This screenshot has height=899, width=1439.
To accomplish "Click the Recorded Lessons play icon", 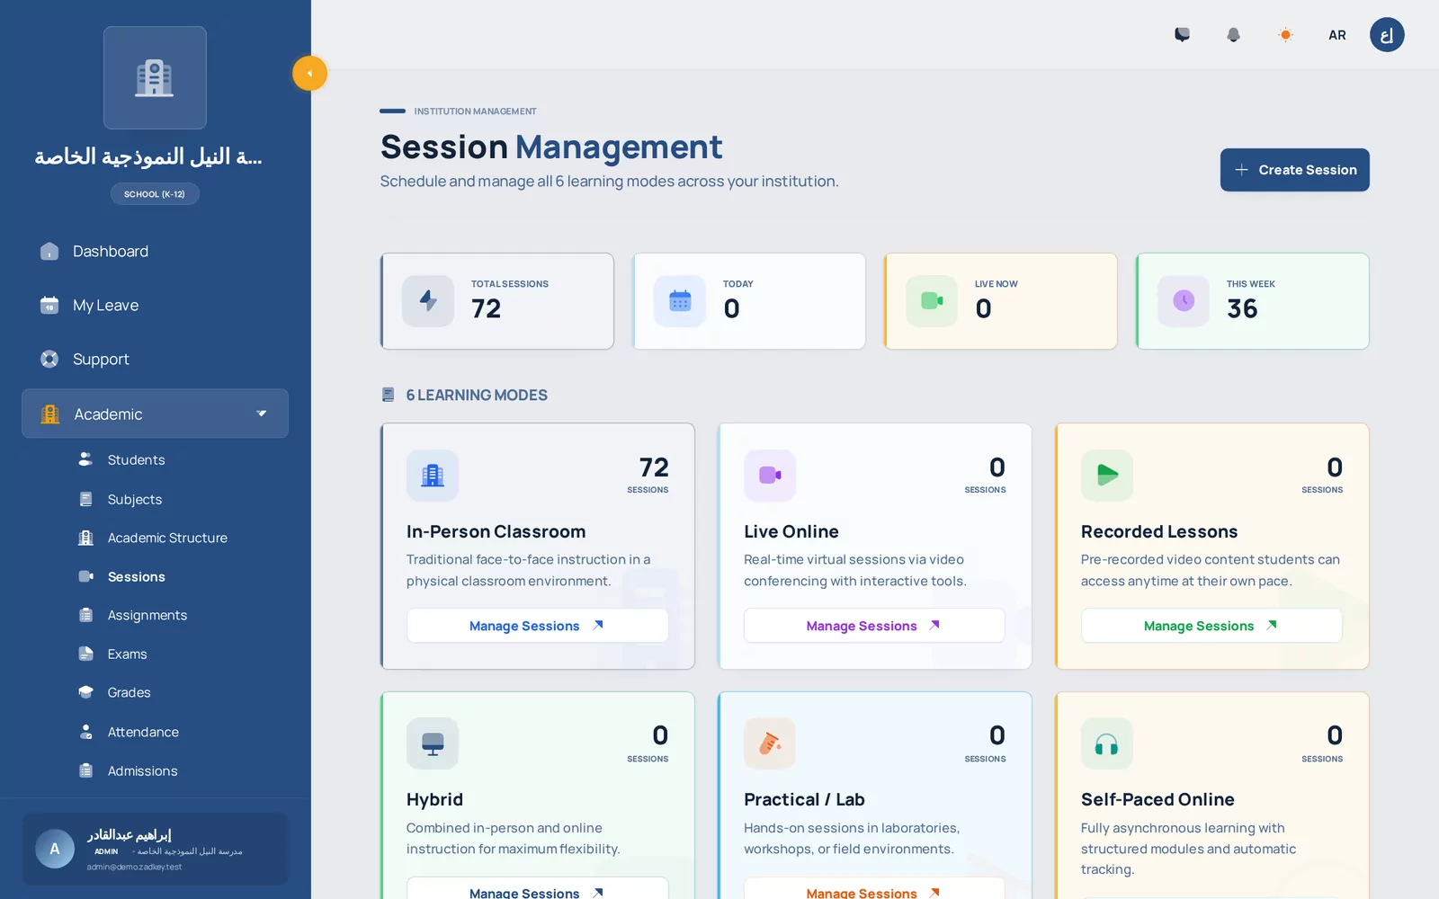I will 1107,476.
